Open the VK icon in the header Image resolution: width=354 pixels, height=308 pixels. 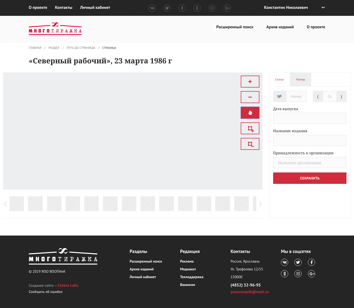pyautogui.click(x=152, y=8)
